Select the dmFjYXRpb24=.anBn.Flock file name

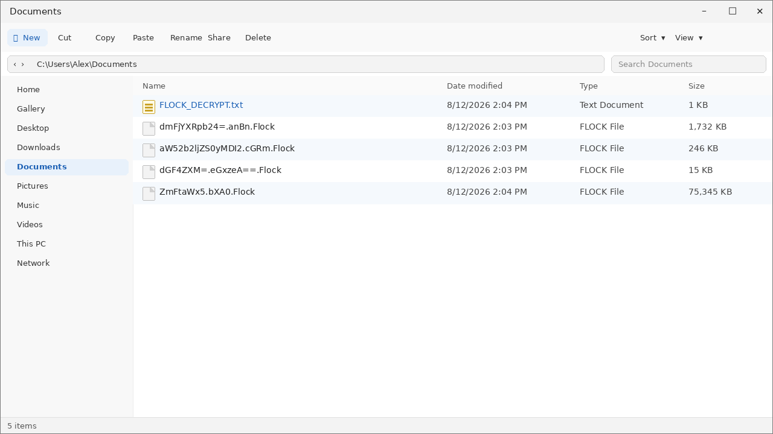217,127
